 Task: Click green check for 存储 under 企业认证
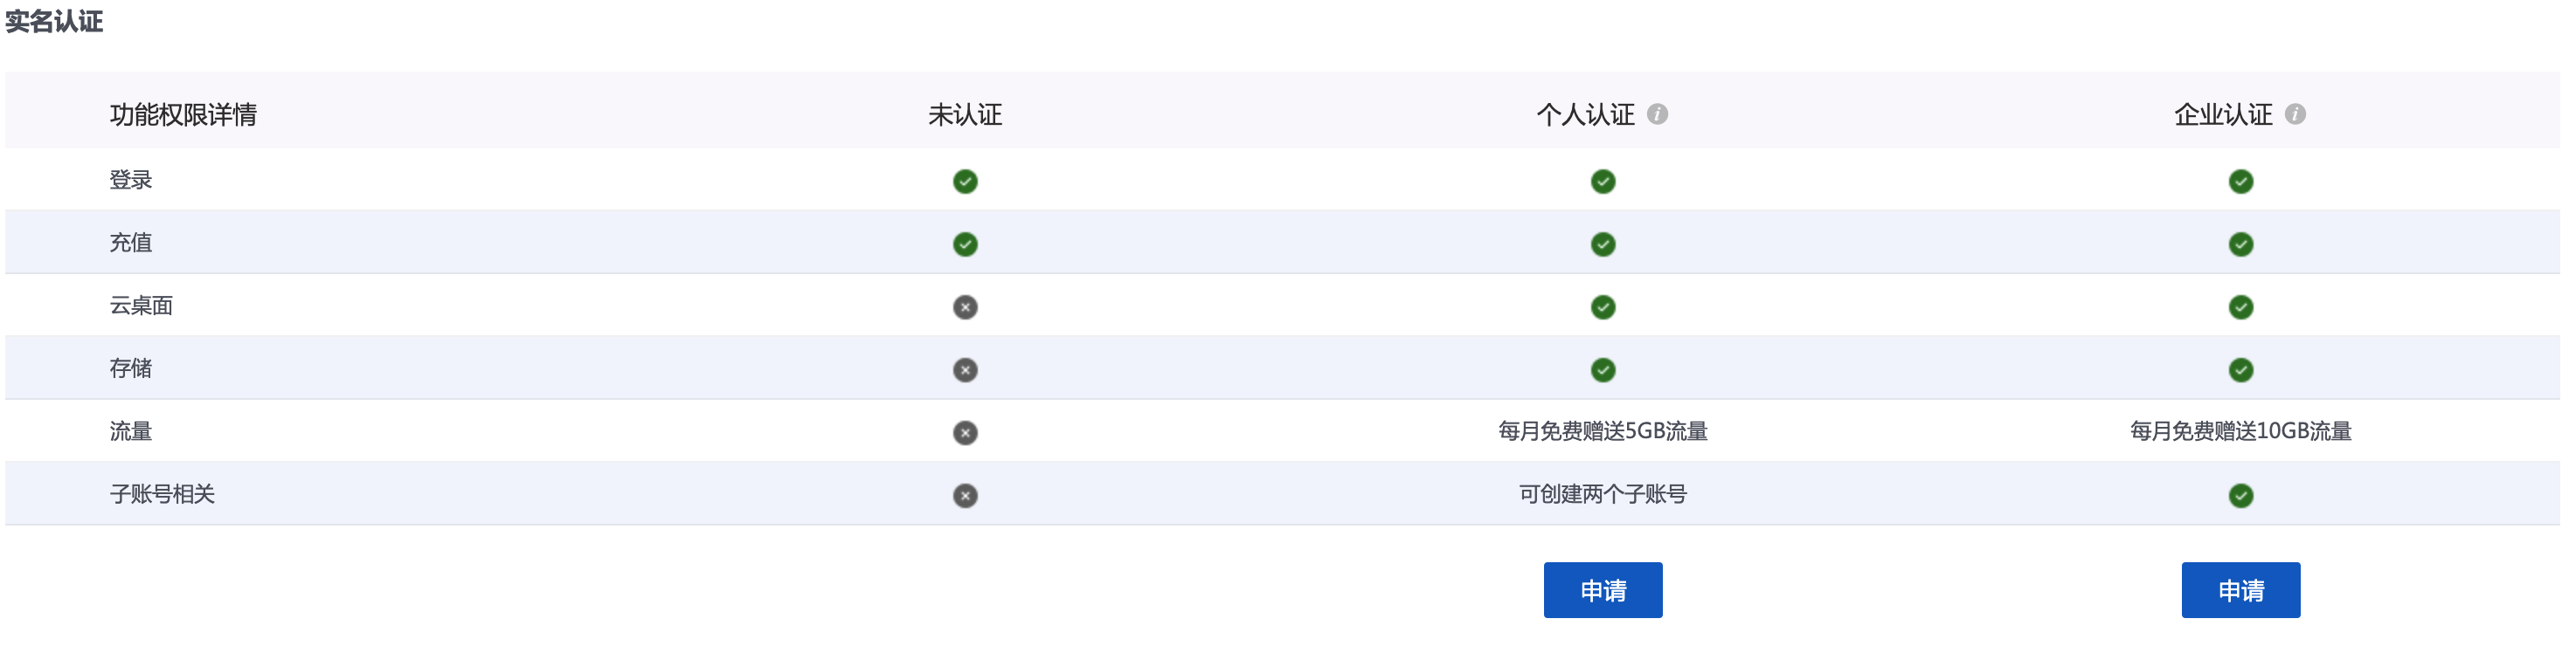point(2241,370)
